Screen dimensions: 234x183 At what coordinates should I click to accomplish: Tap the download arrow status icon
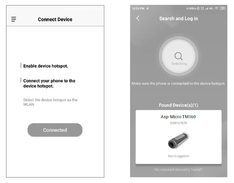click(147, 8)
